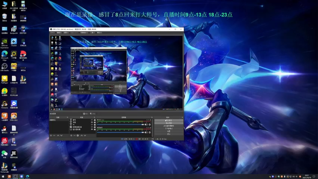Open the File menu in OBS
The width and height of the screenshot is (318, 179).
[52, 33]
